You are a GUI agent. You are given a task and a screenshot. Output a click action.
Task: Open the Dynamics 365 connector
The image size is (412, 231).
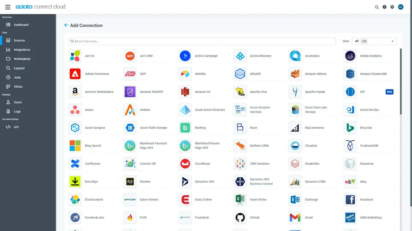[x=185, y=181]
